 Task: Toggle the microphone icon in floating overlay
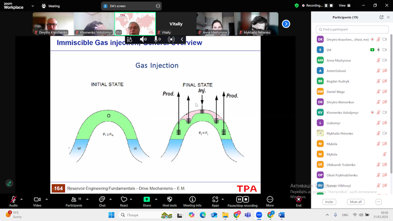(157, 39)
